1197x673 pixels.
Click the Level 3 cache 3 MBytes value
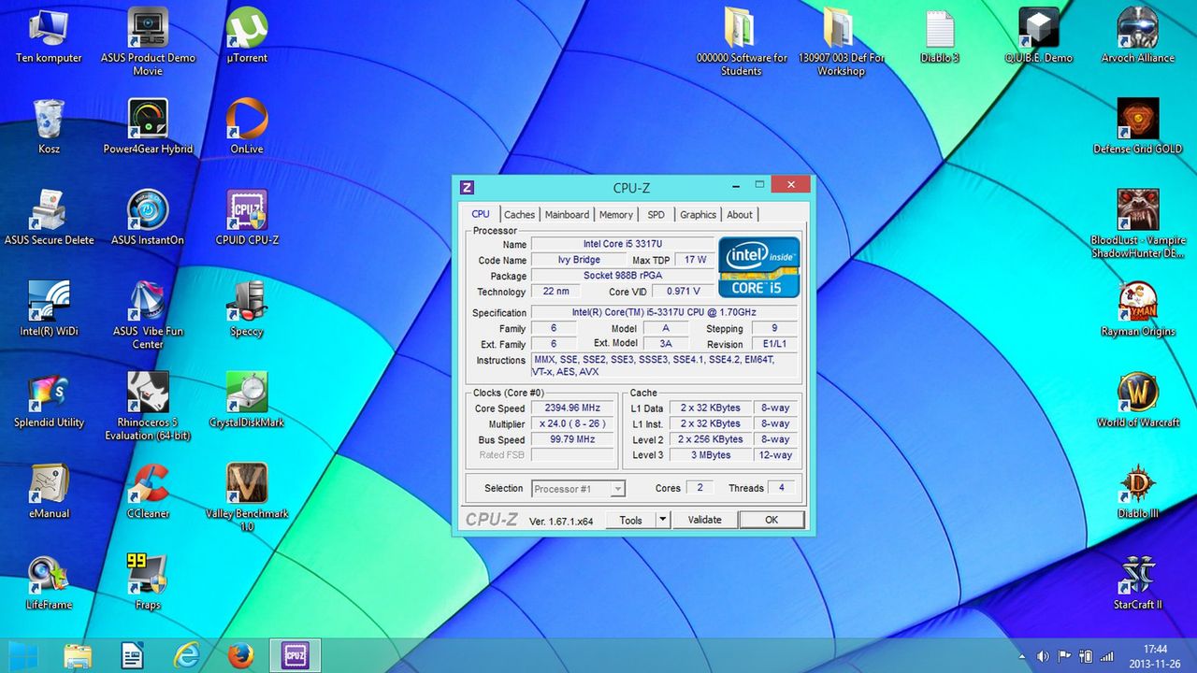click(711, 455)
